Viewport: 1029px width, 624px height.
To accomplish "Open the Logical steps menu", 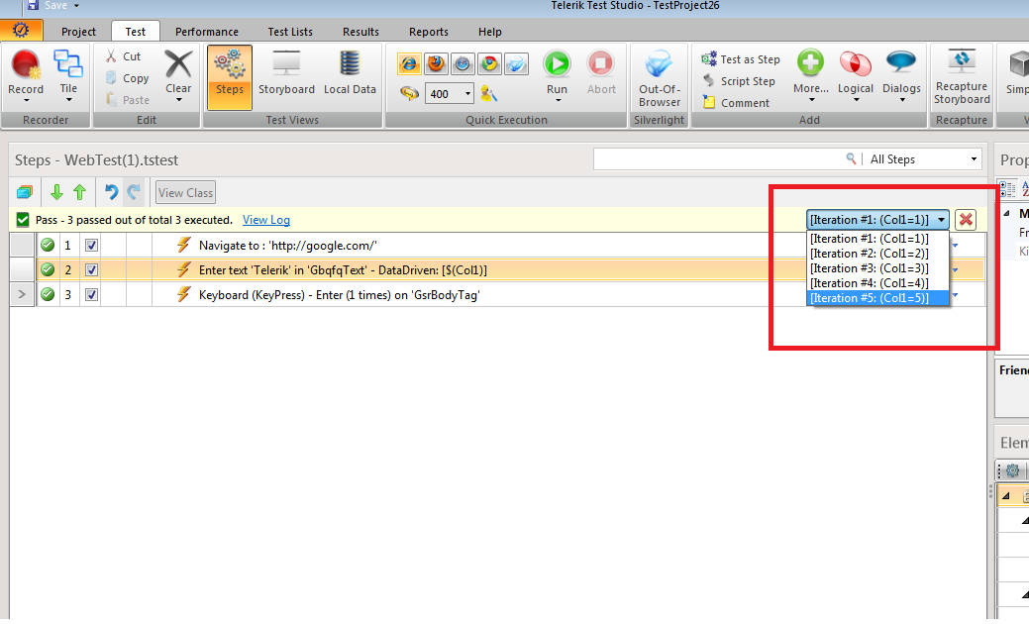I will point(855,75).
